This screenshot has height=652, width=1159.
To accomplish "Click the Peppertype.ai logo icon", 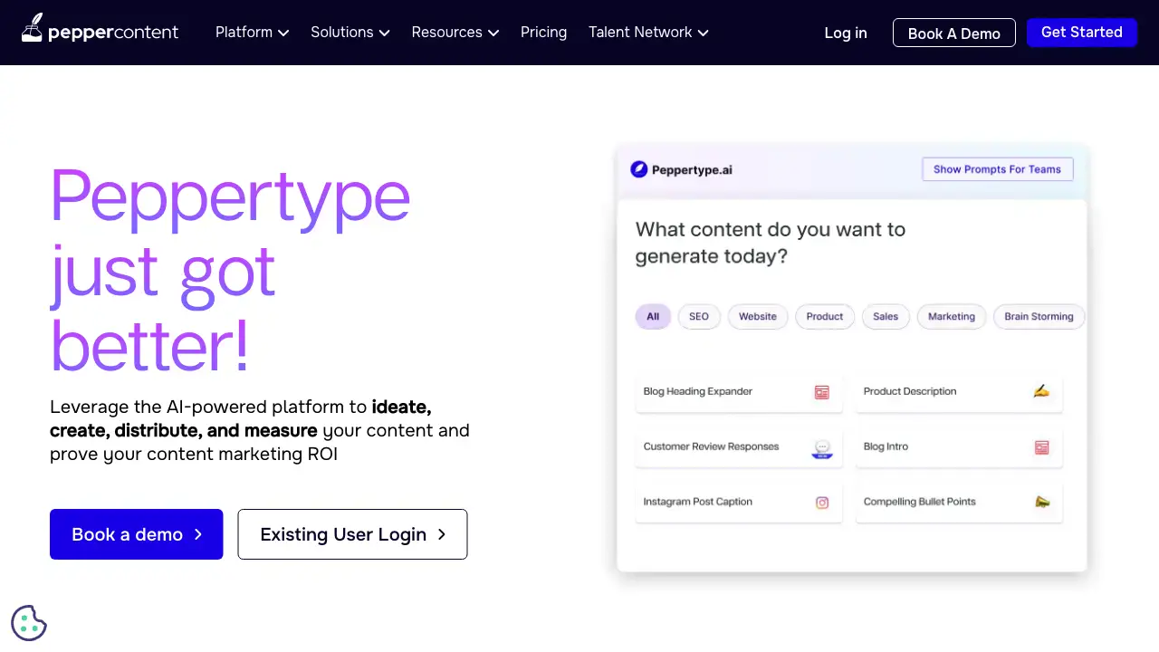I will (x=637, y=169).
